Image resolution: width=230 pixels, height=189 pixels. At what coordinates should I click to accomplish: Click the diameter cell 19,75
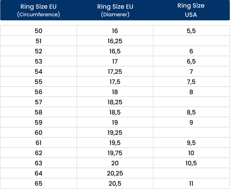[x=115, y=153]
